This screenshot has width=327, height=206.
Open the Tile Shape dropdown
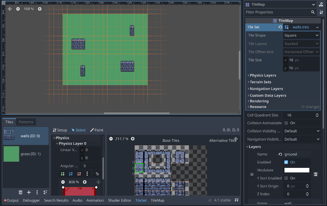[301, 36]
